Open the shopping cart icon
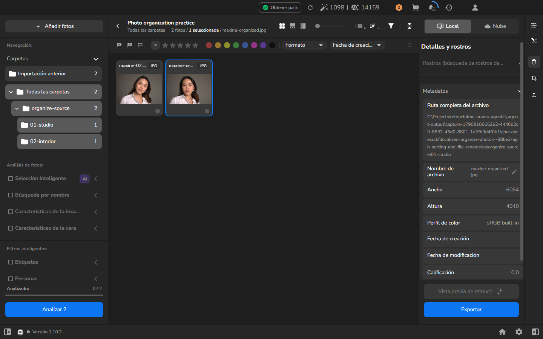Image resolution: width=543 pixels, height=339 pixels. tap(416, 8)
